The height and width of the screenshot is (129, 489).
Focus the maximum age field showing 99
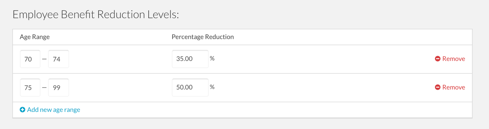point(58,87)
